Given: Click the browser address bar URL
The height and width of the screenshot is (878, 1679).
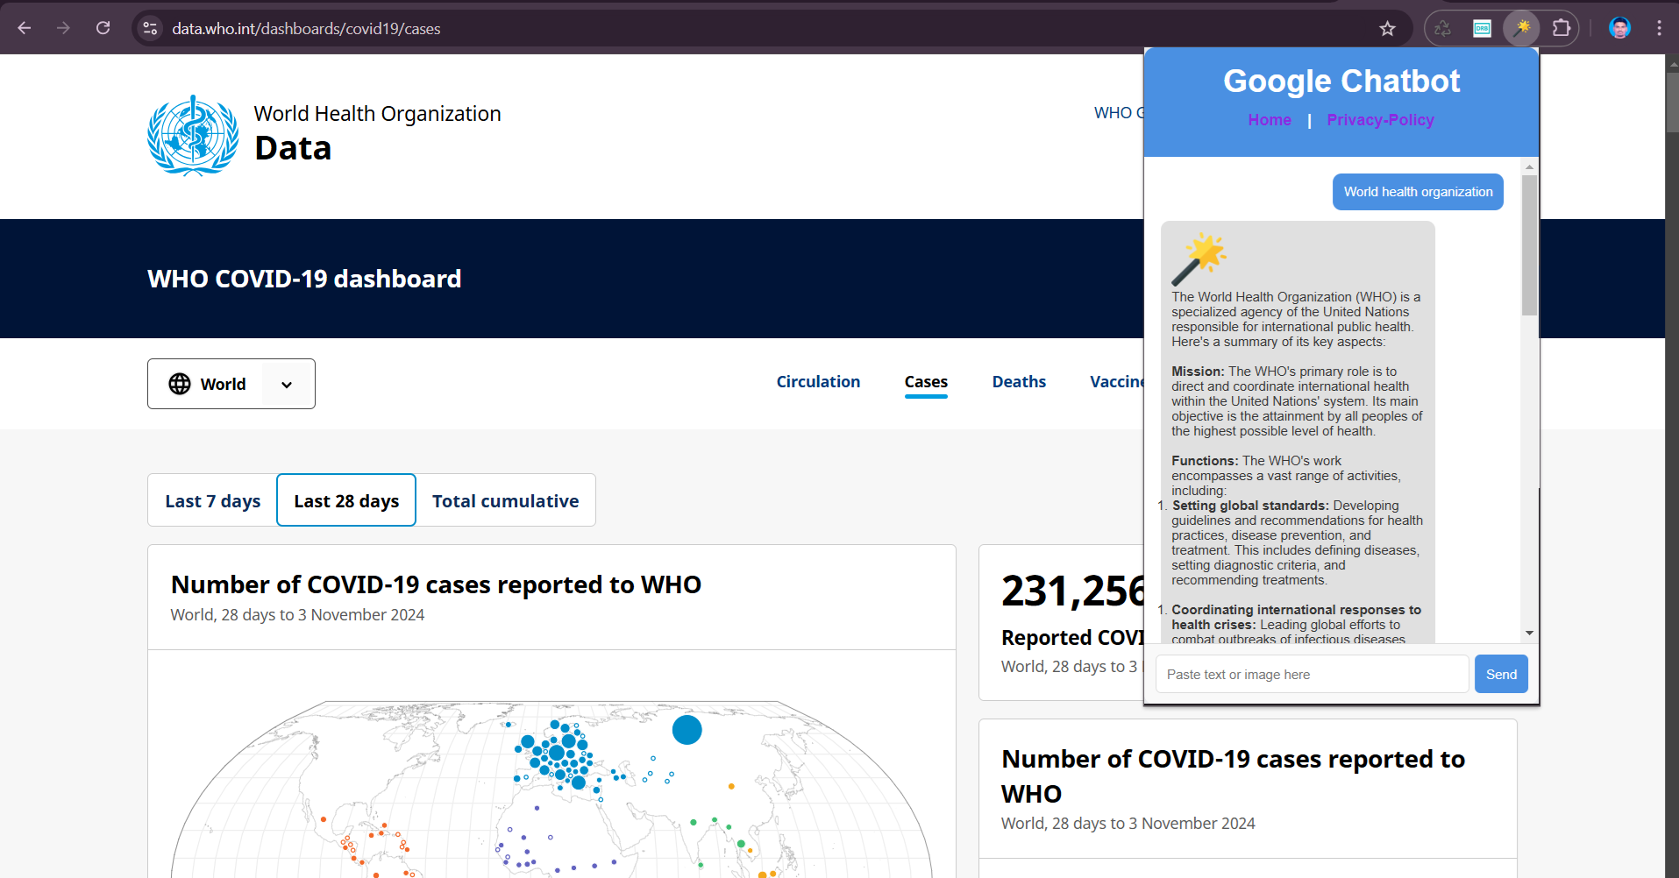Looking at the screenshot, I should pos(306,29).
